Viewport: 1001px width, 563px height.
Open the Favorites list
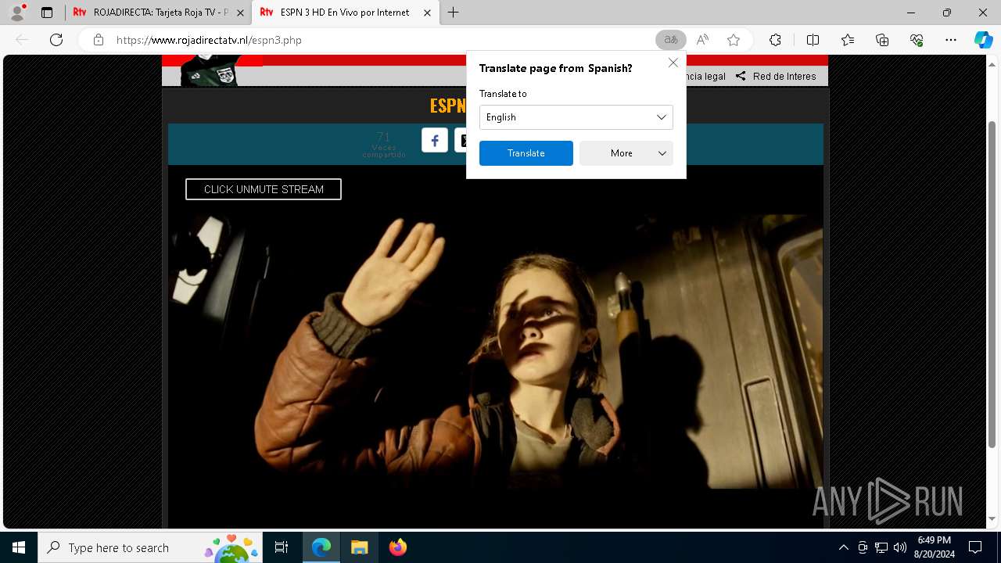point(848,40)
